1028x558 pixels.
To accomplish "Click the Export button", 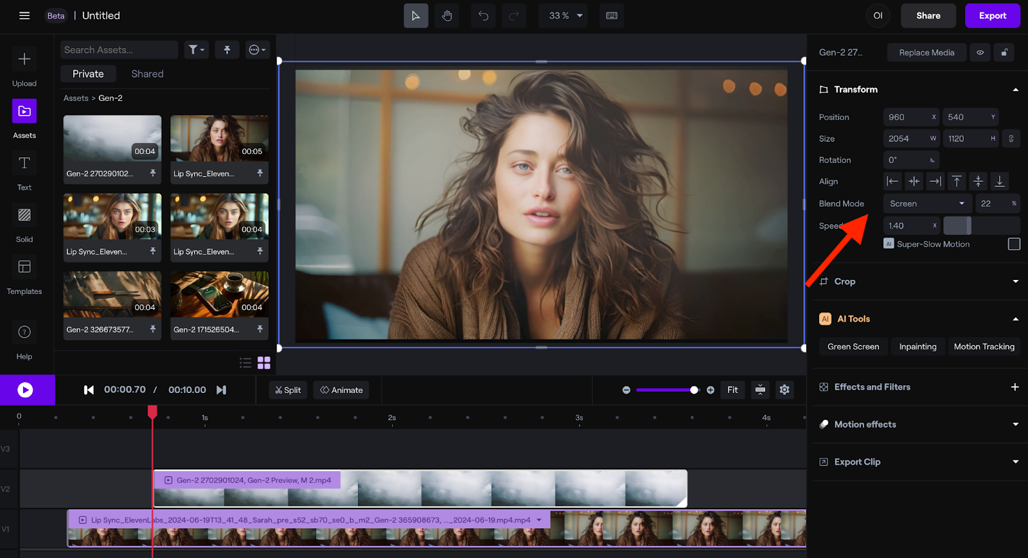I will [992, 15].
